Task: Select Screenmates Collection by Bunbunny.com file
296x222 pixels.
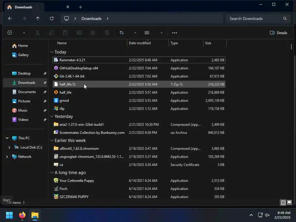Action: click(139, 133)
